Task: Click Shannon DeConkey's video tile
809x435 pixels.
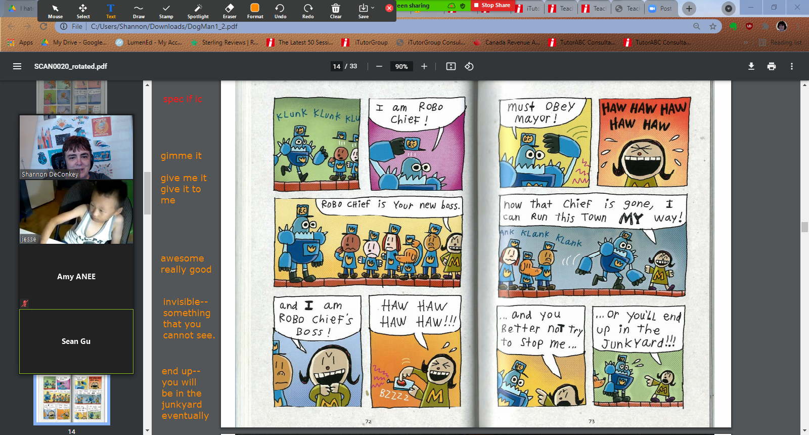Action: (76, 147)
